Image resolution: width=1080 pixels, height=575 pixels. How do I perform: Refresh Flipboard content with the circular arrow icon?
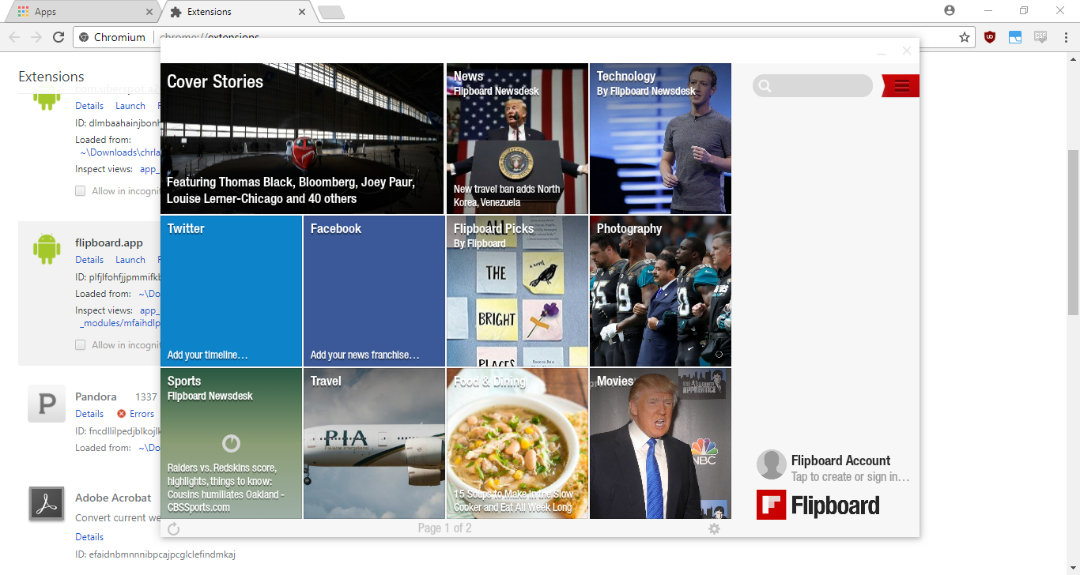click(174, 529)
